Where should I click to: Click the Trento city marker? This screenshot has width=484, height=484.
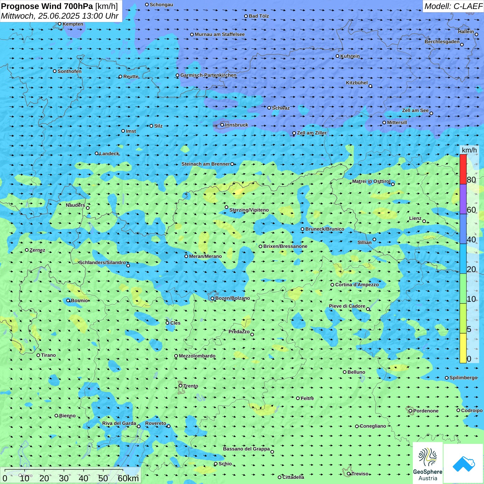click(180, 386)
